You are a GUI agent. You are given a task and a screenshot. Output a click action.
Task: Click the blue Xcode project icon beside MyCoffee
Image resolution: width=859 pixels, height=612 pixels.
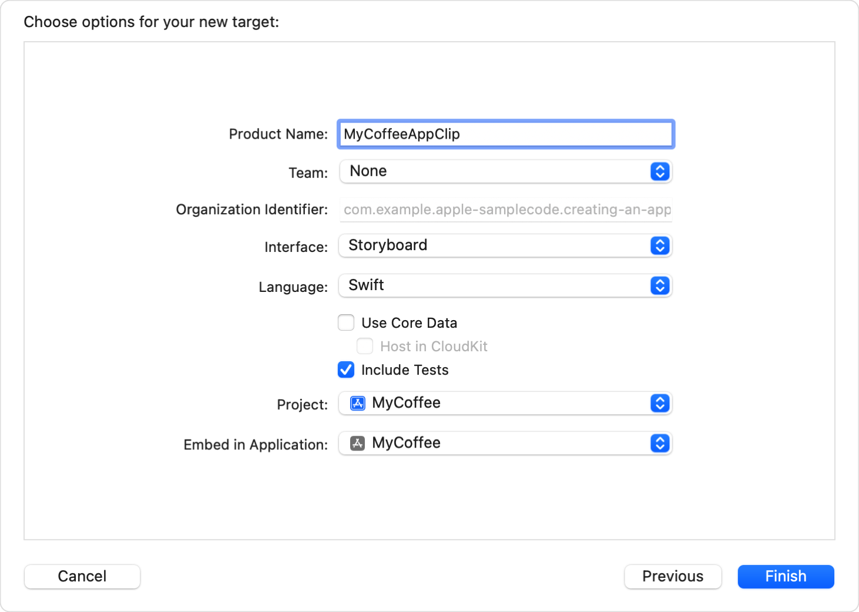pyautogui.click(x=357, y=403)
